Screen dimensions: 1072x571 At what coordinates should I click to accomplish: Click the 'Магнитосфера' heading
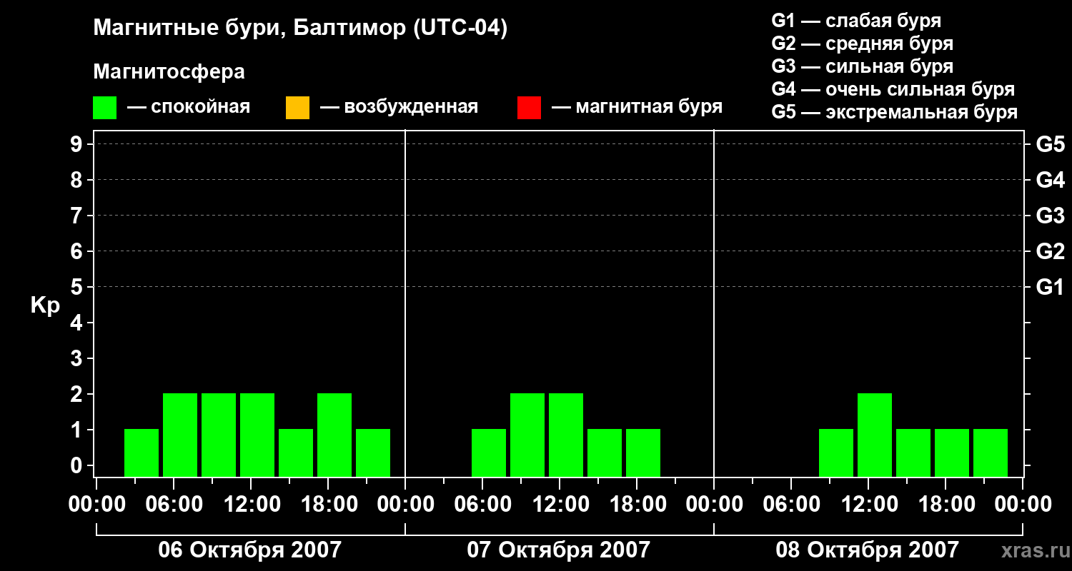[x=169, y=72]
